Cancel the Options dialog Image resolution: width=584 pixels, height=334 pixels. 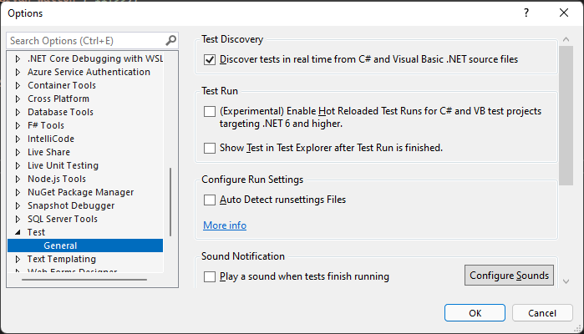point(542,312)
